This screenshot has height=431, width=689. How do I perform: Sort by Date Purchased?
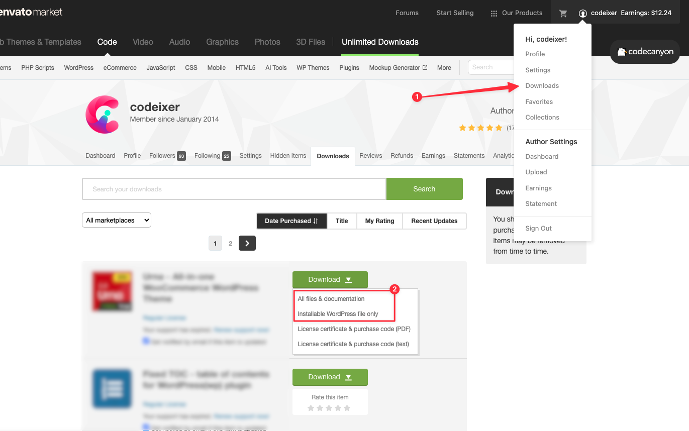click(x=291, y=221)
